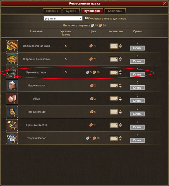Select the Пряные специи pouch icon
The image size is (169, 186).
(x=12, y=112)
